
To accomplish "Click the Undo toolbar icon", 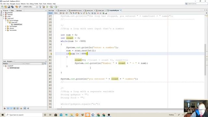I will click(x=17, y=7).
